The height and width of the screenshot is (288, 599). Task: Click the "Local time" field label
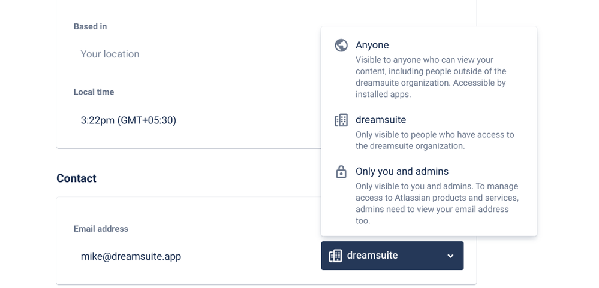coord(94,92)
